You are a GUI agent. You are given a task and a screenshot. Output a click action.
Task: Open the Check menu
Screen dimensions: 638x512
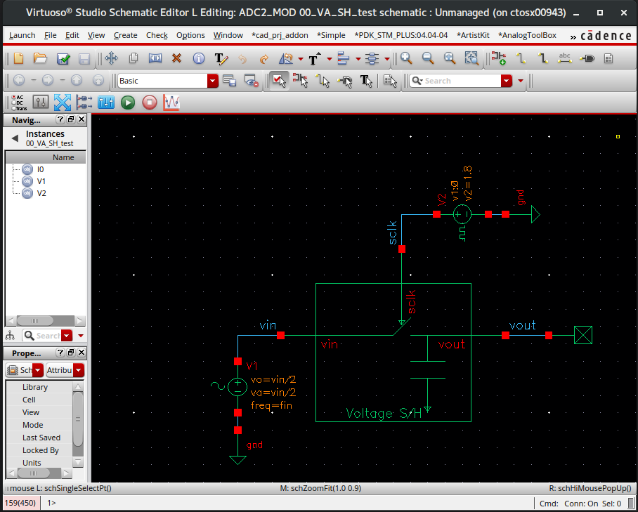click(x=157, y=35)
